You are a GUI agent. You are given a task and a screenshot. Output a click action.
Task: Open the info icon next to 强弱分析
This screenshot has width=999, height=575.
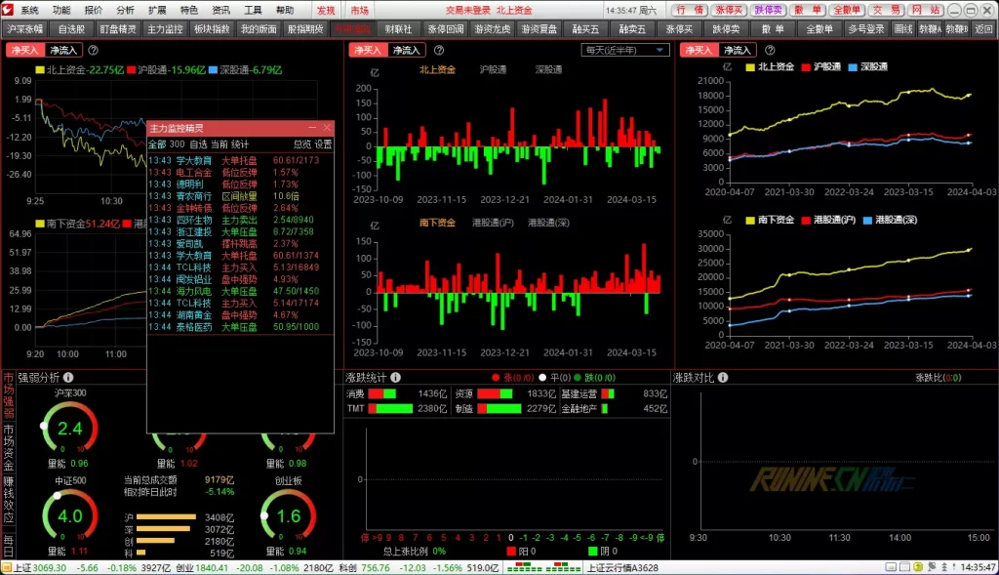point(68,377)
